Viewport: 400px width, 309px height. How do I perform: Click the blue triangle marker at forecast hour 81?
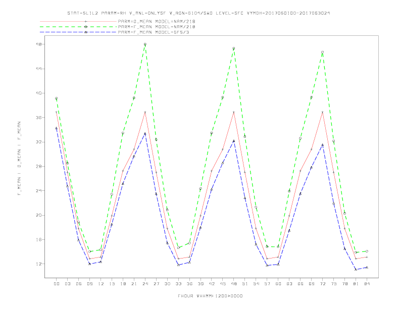click(x=356, y=270)
